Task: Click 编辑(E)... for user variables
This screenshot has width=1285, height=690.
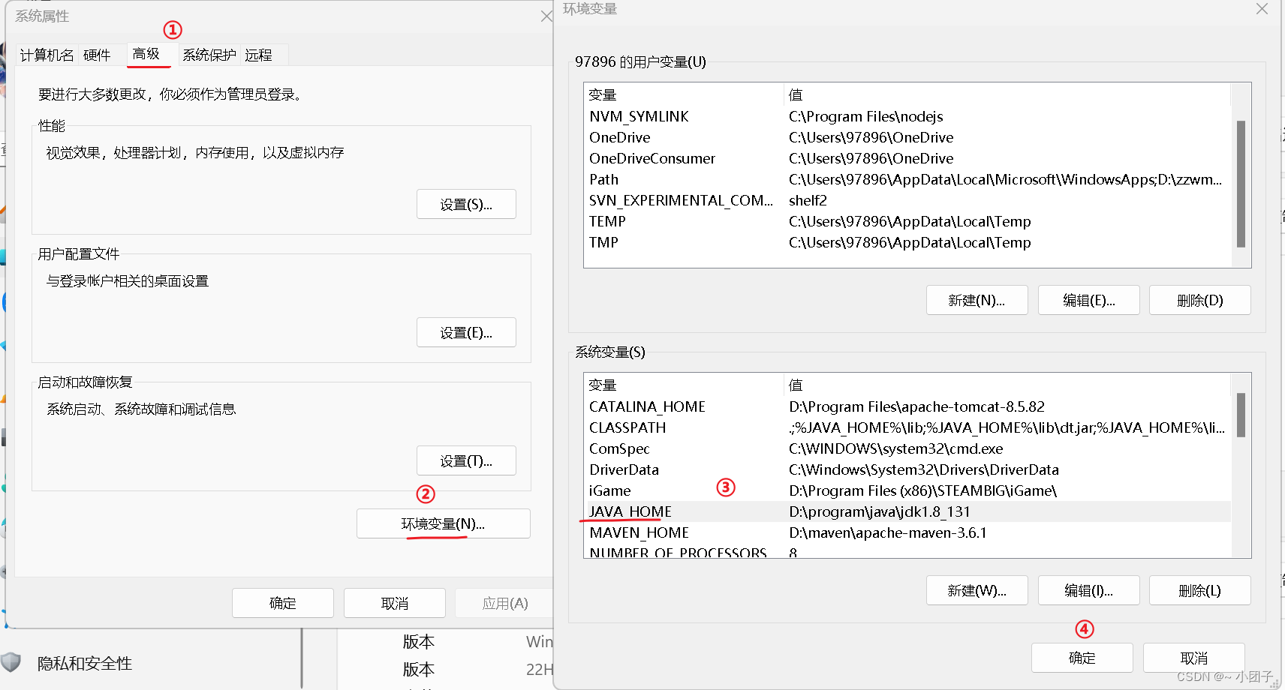Action: click(1088, 300)
